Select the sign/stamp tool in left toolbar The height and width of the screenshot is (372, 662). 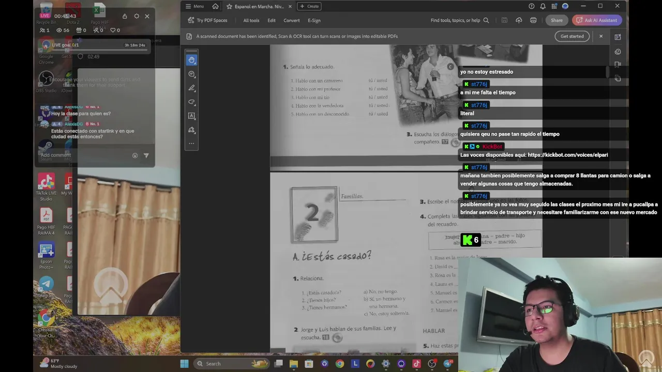(191, 130)
